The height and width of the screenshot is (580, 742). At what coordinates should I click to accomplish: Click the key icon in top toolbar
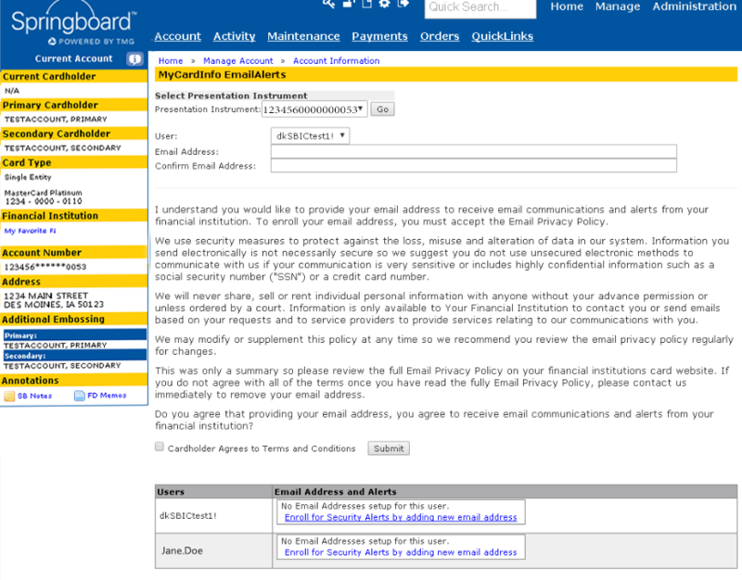click(x=329, y=4)
